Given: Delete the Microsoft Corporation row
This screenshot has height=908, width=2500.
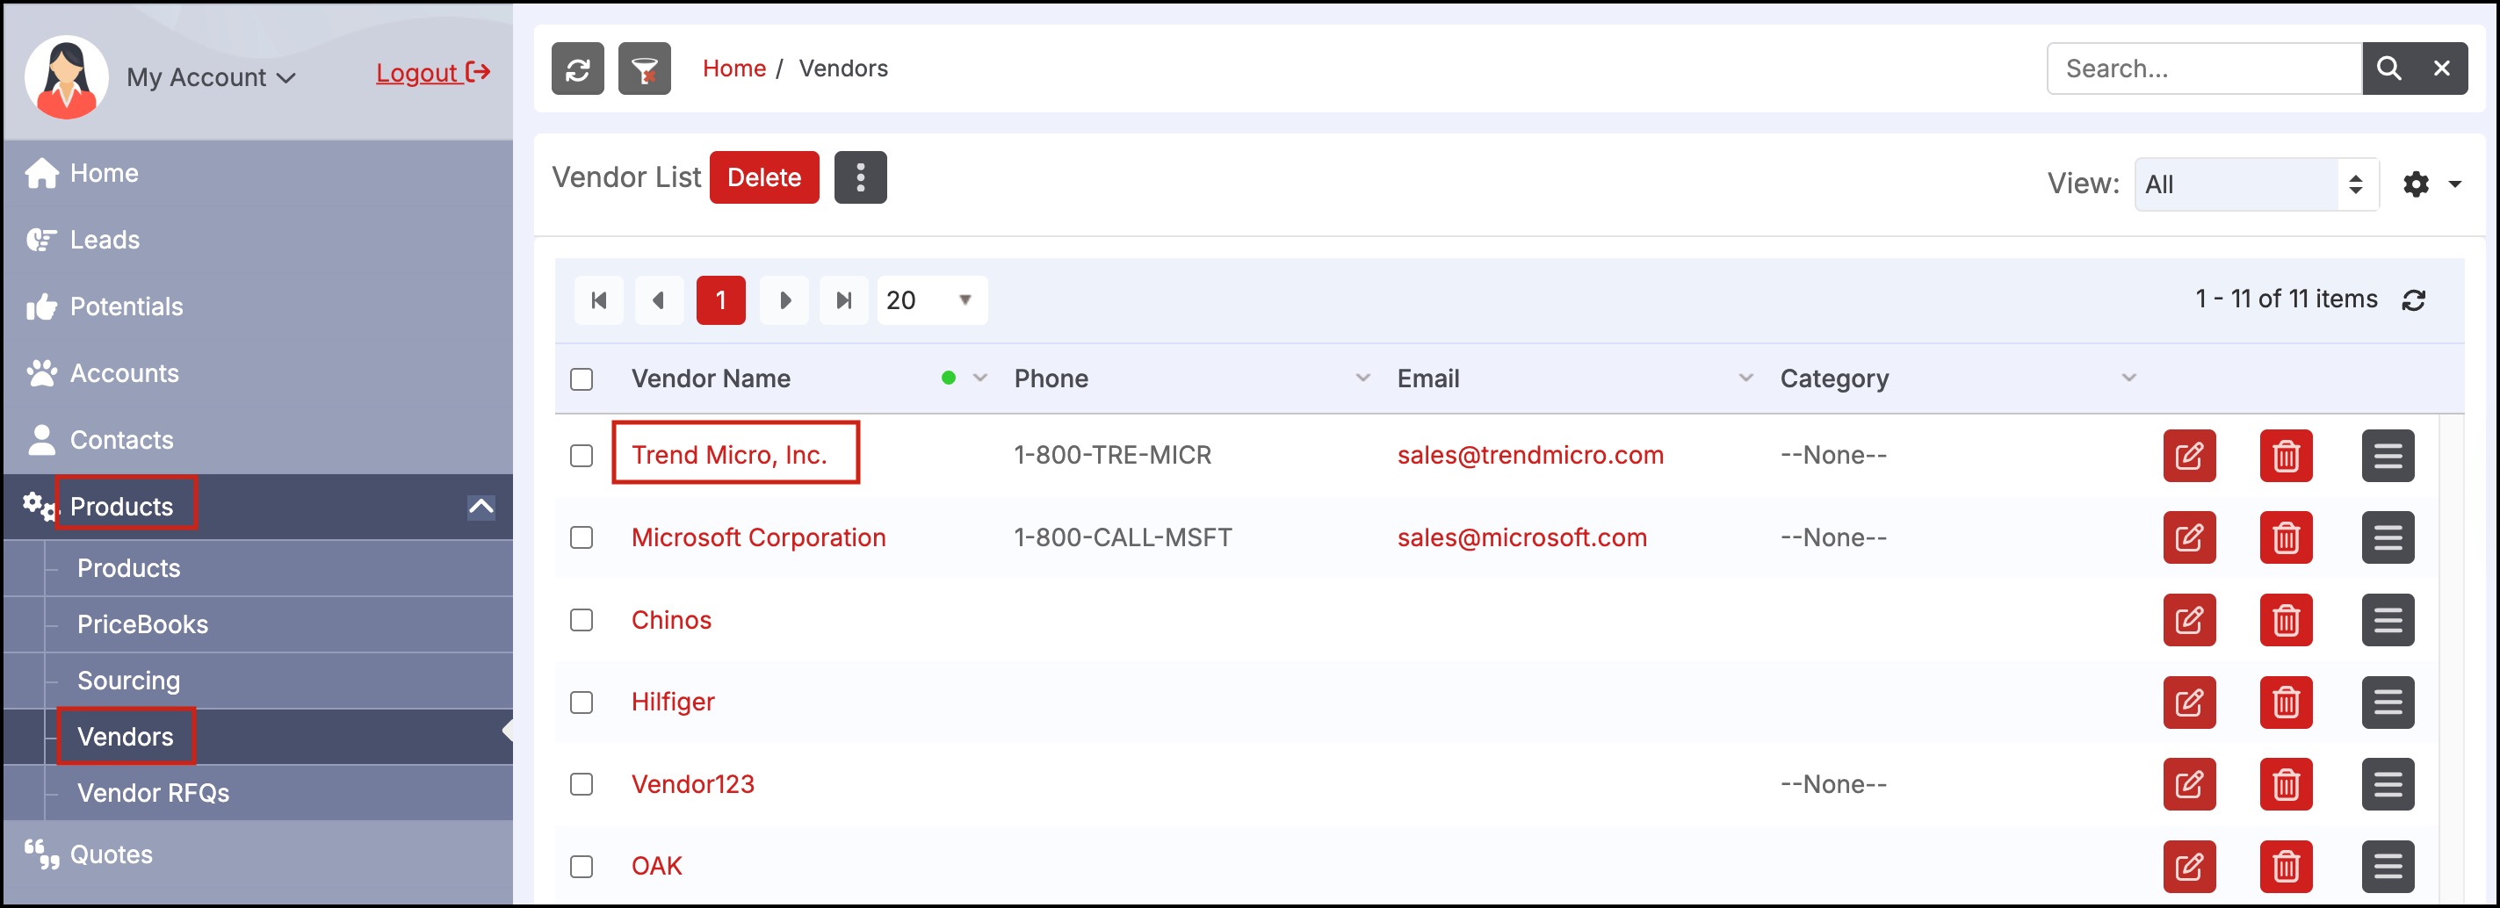Looking at the screenshot, I should (2286, 537).
